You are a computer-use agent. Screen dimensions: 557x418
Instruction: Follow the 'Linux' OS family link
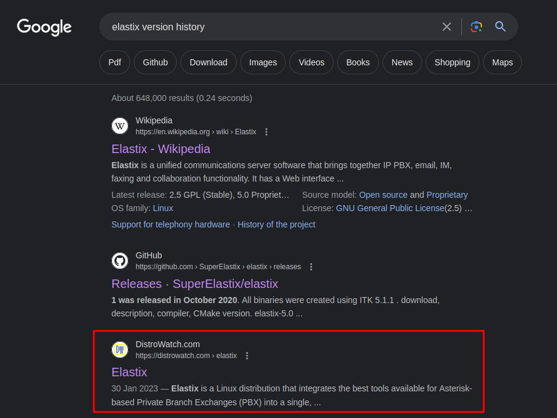click(x=163, y=208)
